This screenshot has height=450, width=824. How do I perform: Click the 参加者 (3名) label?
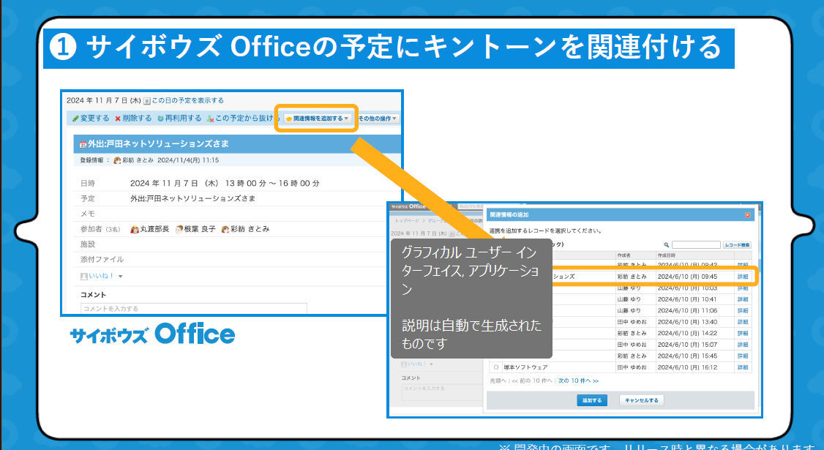coord(100,229)
